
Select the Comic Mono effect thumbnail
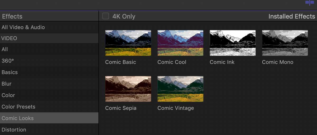click(285, 43)
